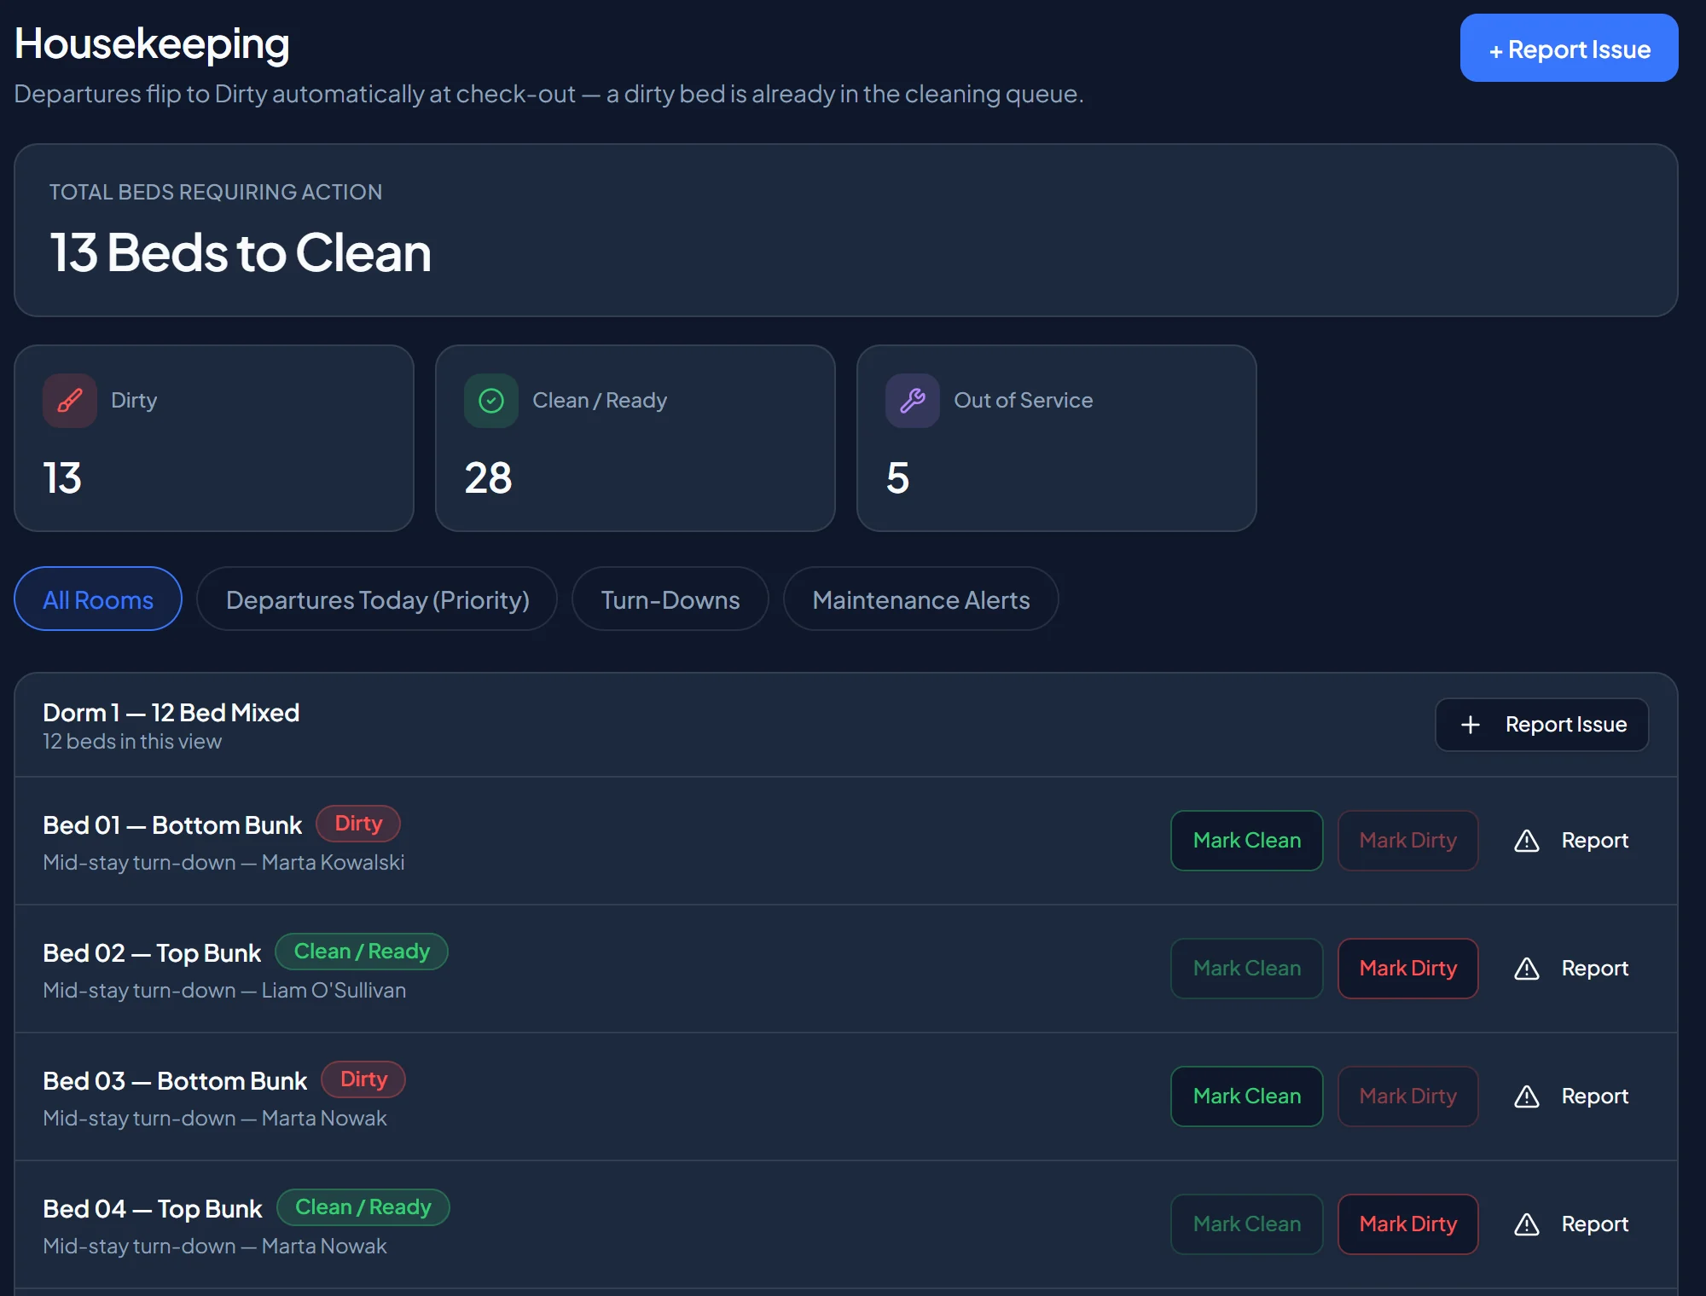Click the Clean / Ready badge on Bed 02

(x=362, y=952)
